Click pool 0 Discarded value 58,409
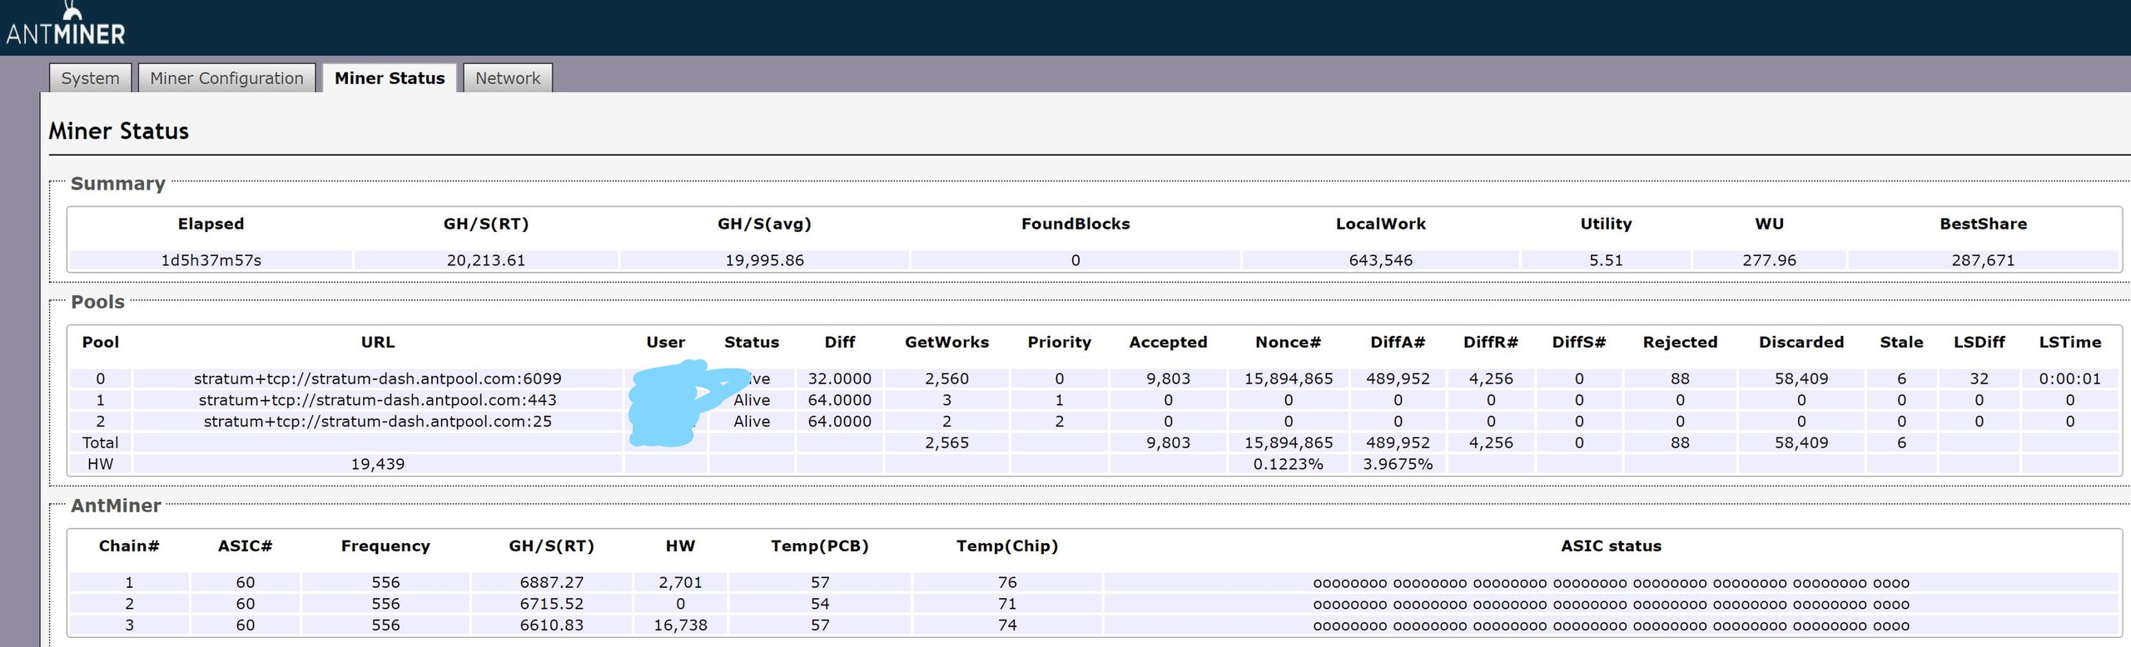Image resolution: width=2131 pixels, height=647 pixels. coord(1801,378)
